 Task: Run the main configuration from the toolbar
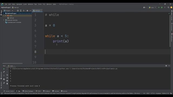click(x=159, y=8)
